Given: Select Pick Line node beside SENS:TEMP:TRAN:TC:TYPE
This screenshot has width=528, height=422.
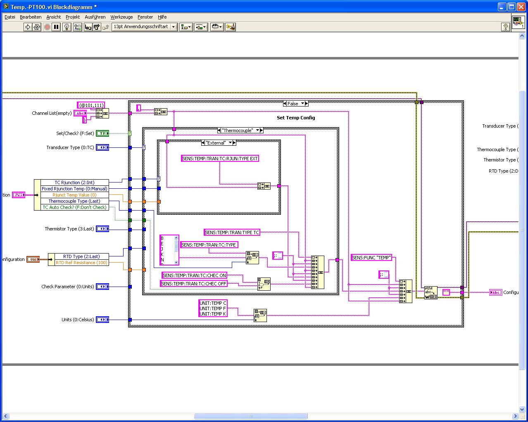Looking at the screenshot, I should 252,258.
